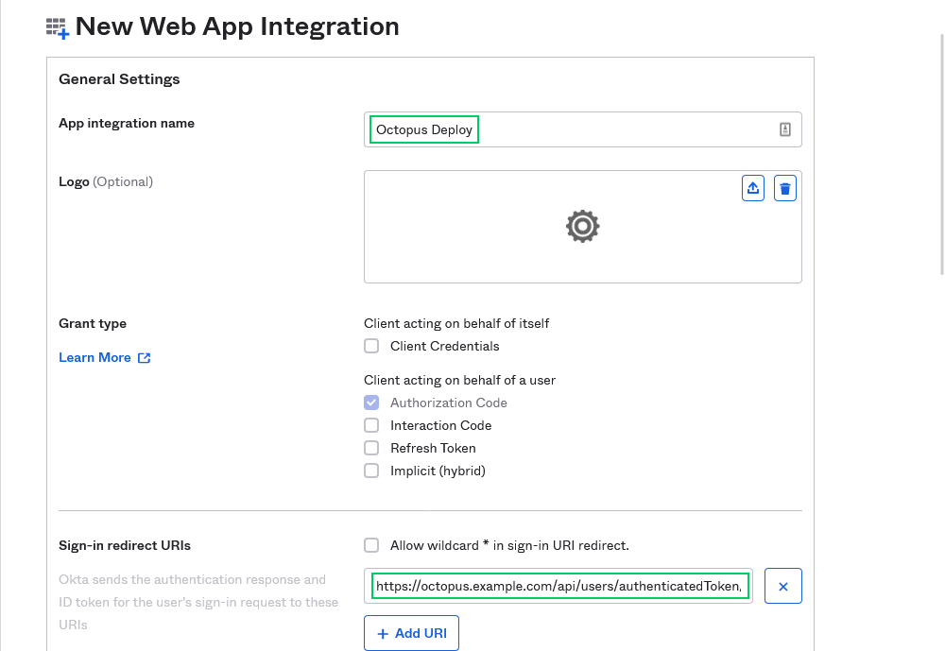Delete the logo using the trash icon

point(784,188)
